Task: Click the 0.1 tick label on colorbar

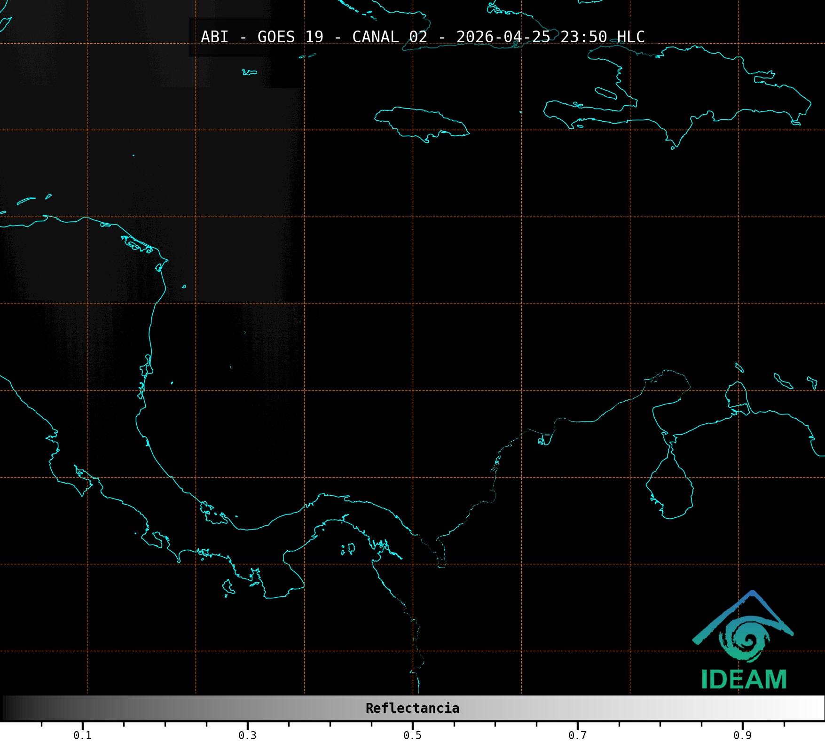Action: tap(82, 735)
